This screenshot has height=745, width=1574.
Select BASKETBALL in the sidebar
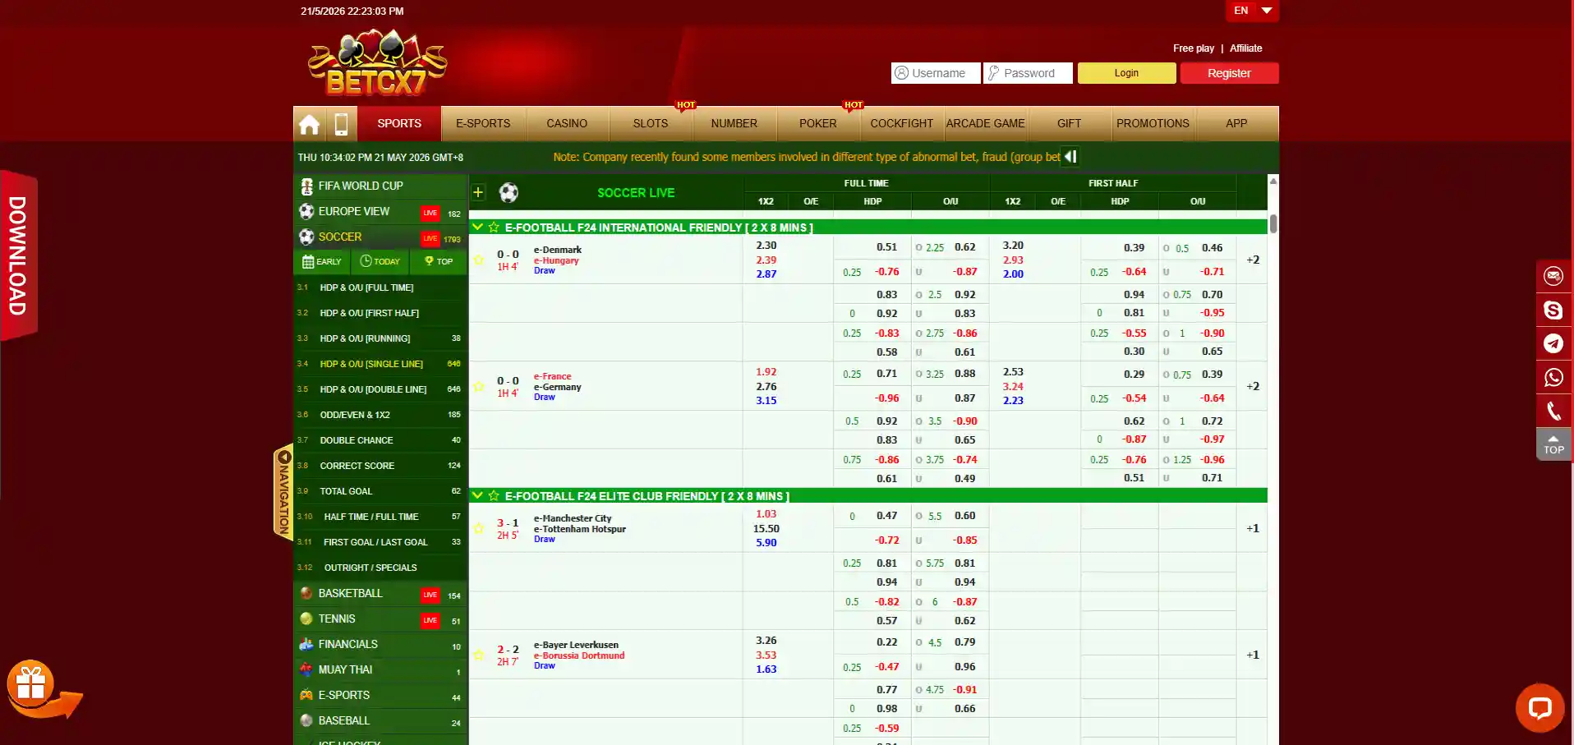(x=380, y=594)
